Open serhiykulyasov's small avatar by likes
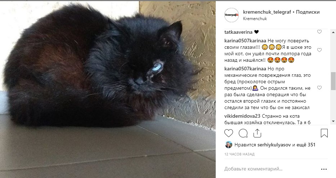Image resolution: width=336 pixels, height=178 pixels. click(x=229, y=145)
